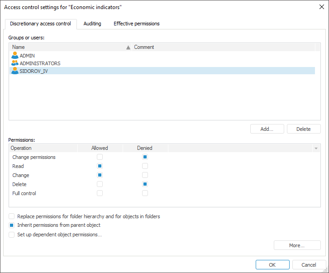
Task: Open the permissions header dropdown arrow
Action: [316, 148]
